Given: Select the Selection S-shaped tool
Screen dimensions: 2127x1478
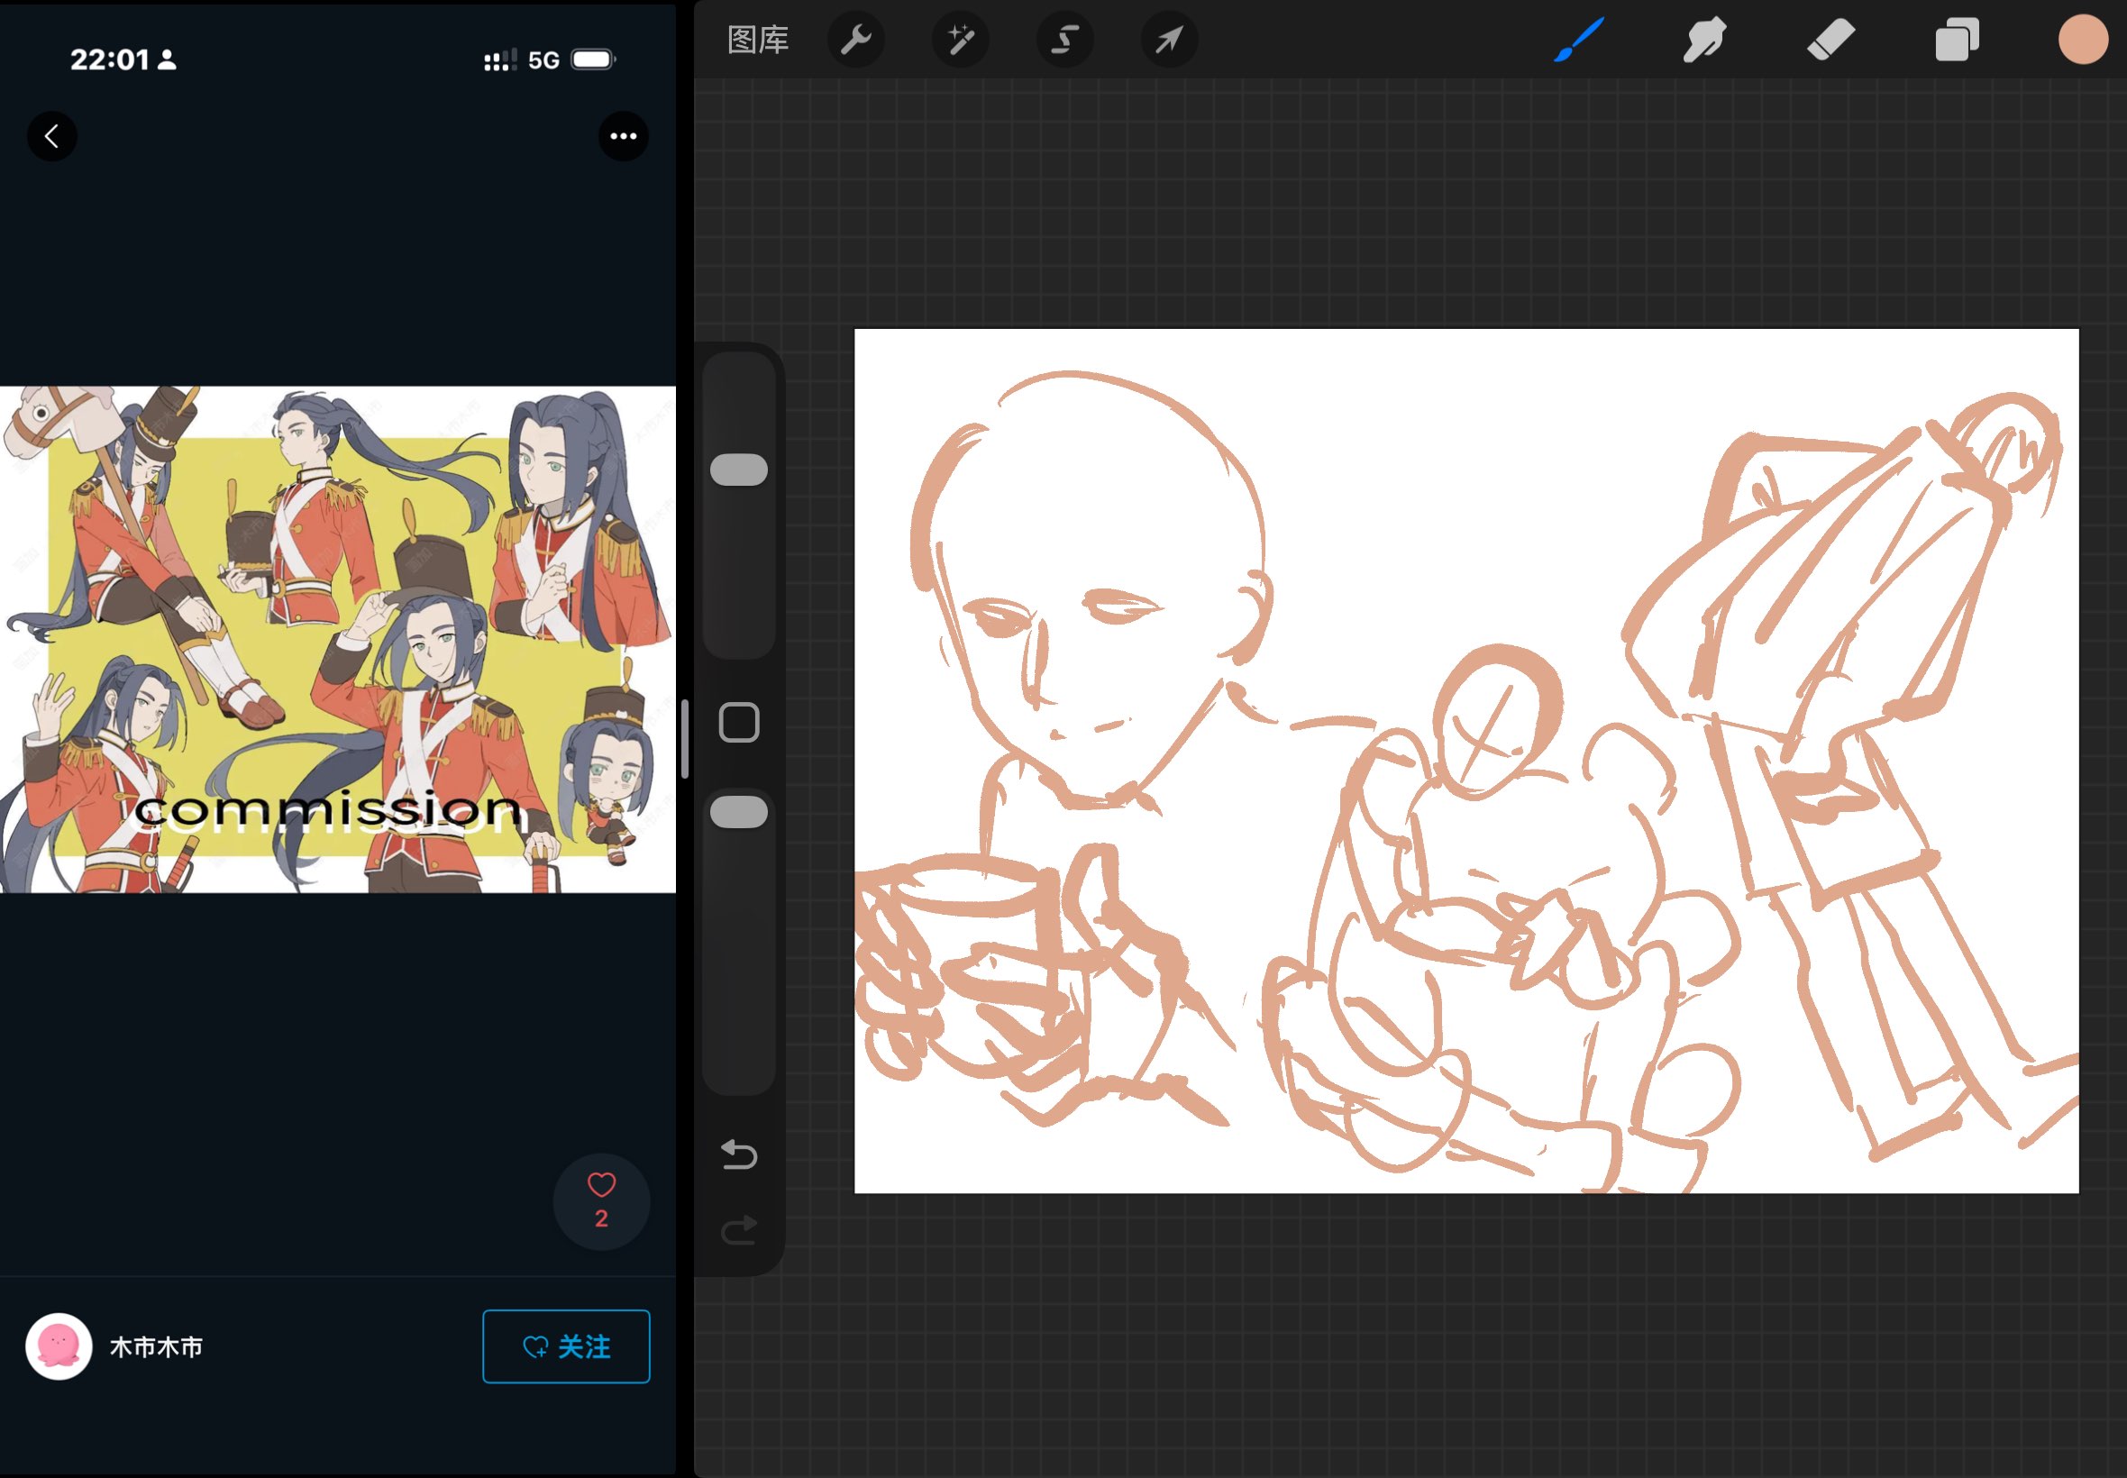Looking at the screenshot, I should (x=1065, y=40).
